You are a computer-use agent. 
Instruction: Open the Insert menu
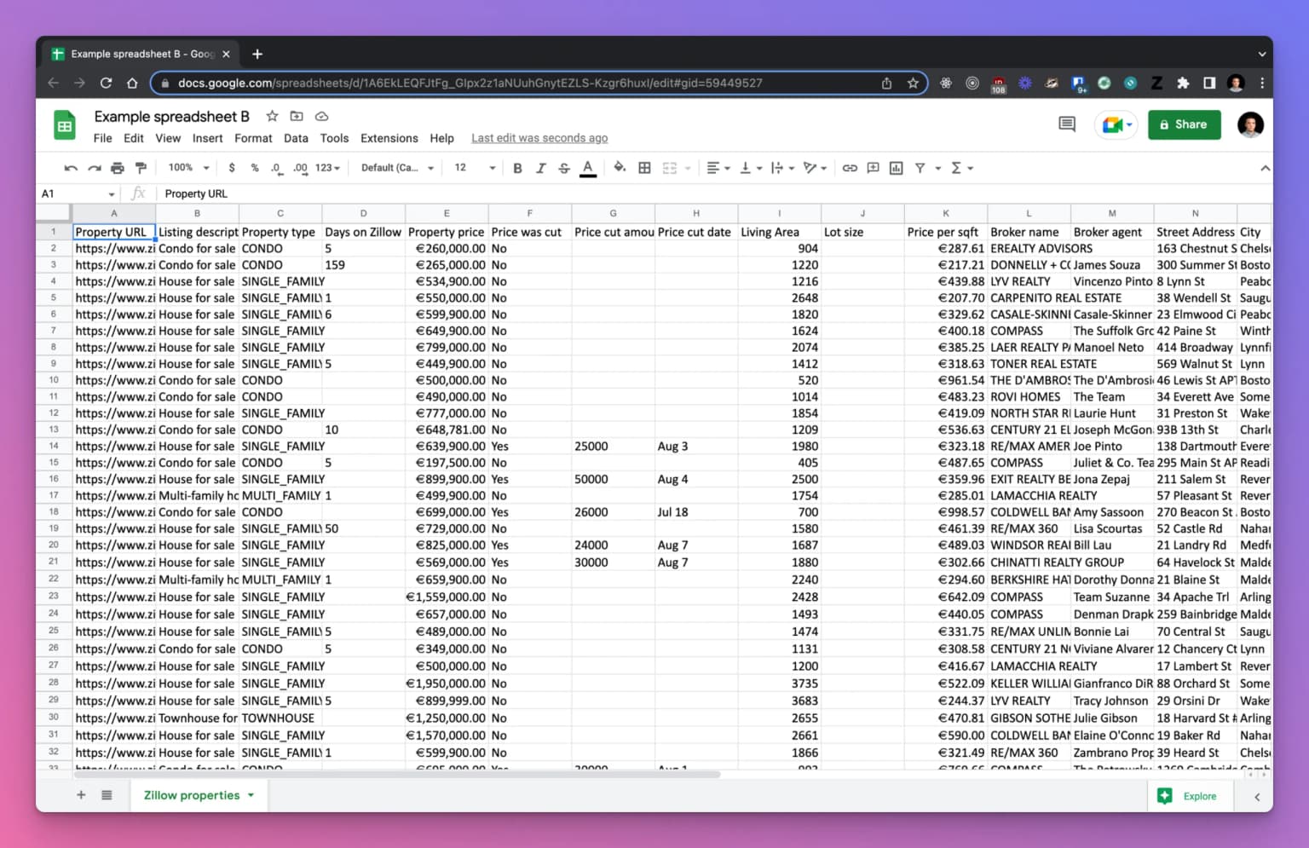click(207, 138)
